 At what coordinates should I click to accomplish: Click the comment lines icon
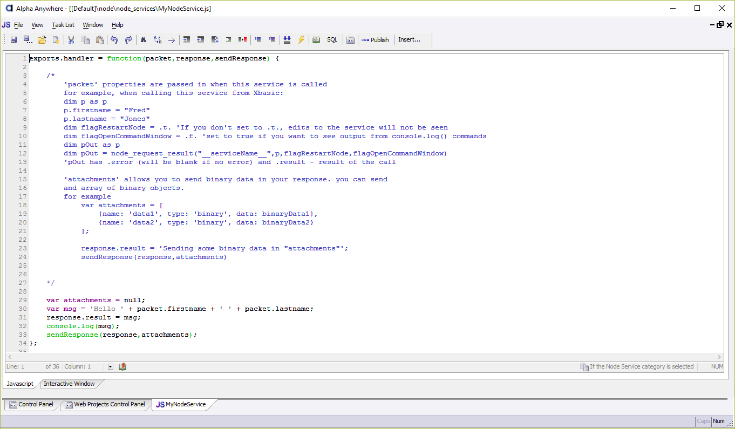coord(258,40)
